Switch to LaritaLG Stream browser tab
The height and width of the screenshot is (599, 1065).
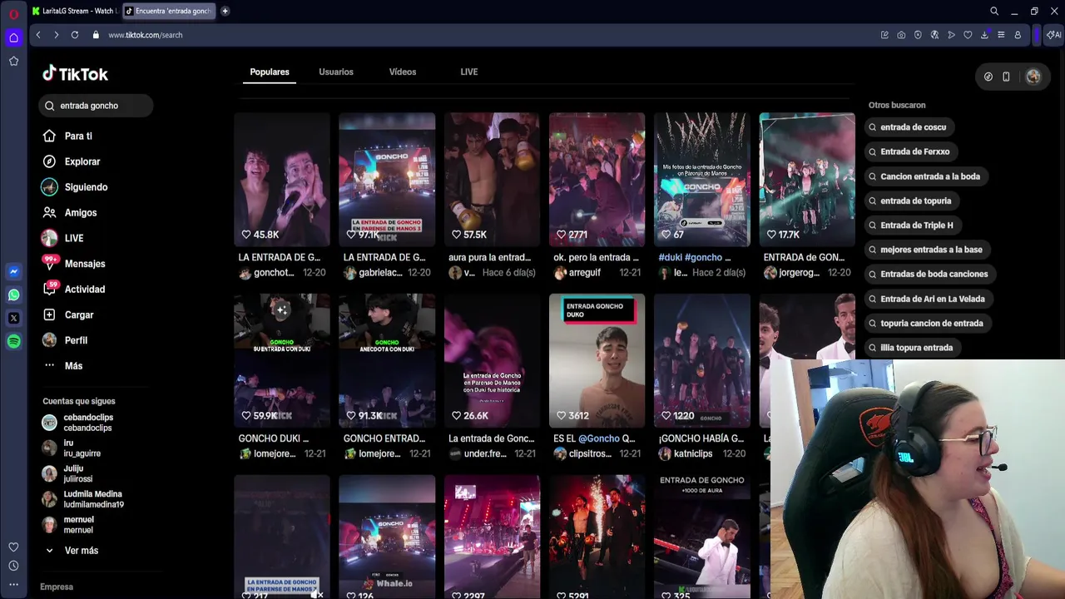coord(75,11)
